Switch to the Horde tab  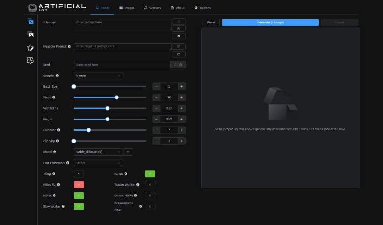coord(102,8)
